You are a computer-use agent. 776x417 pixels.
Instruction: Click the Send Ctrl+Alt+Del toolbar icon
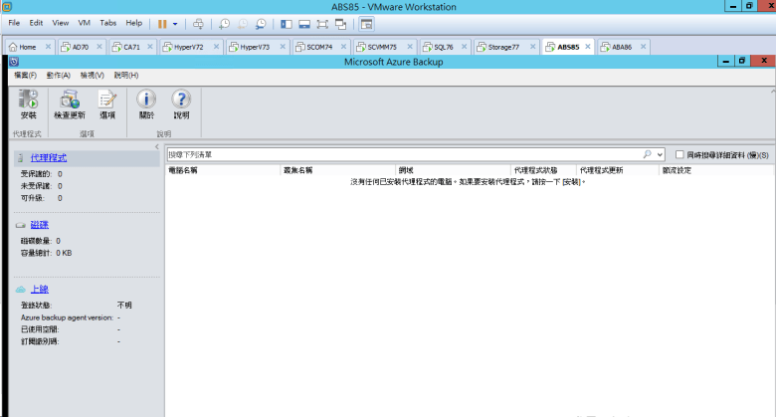(197, 22)
